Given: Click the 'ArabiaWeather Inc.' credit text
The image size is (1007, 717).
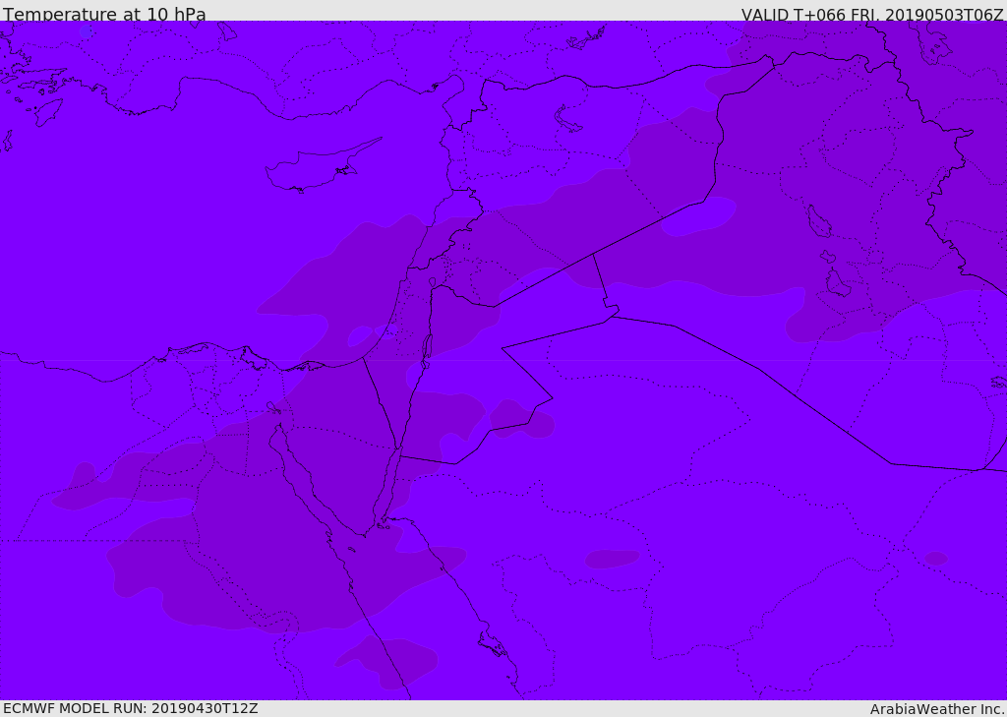Looking at the screenshot, I should click(937, 709).
